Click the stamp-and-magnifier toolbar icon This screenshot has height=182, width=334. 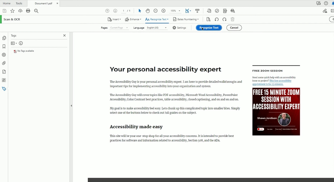(233, 11)
